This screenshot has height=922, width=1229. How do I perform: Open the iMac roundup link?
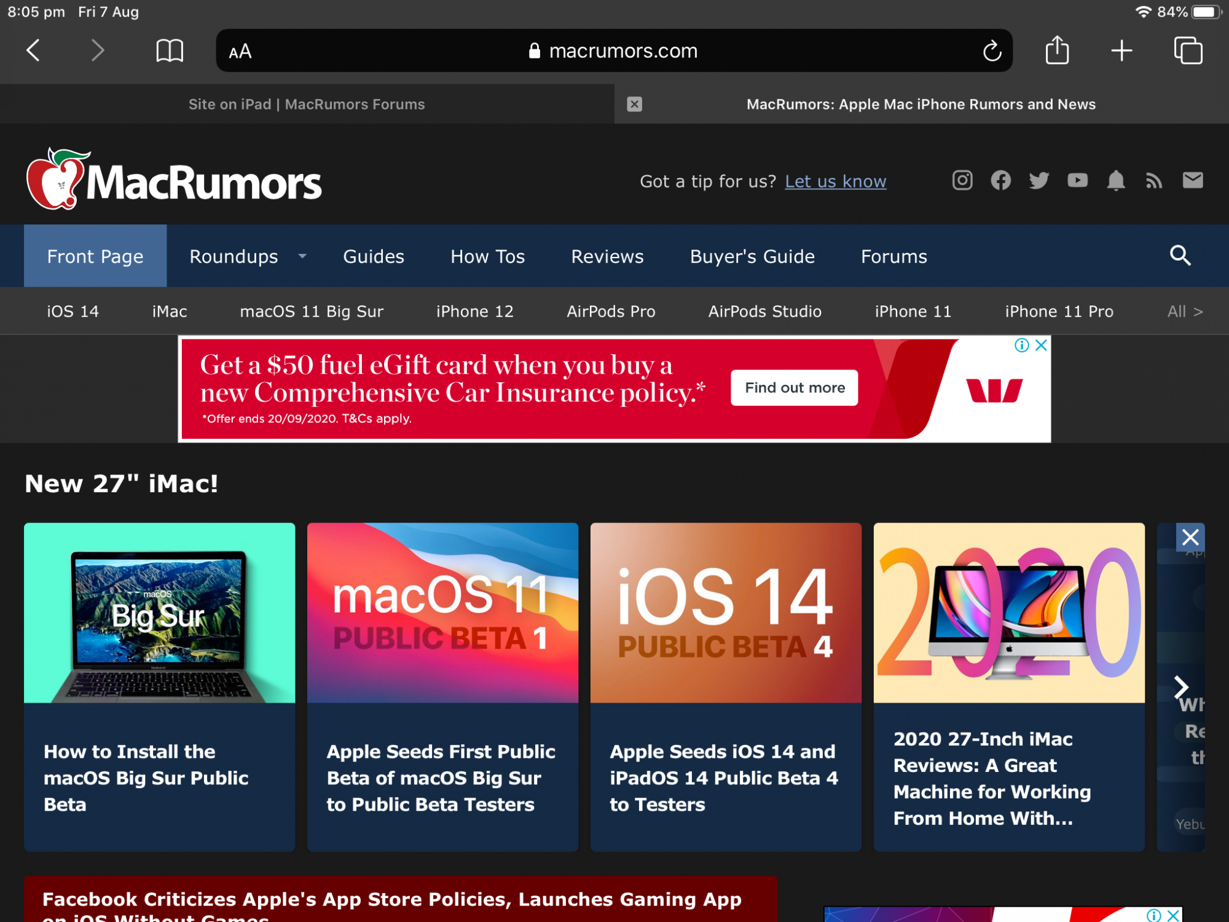(170, 311)
